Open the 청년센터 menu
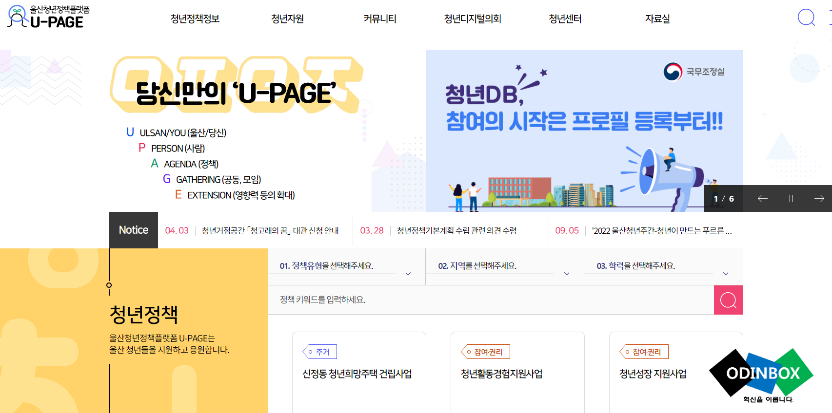Image resolution: width=832 pixels, height=413 pixels. 565,19
